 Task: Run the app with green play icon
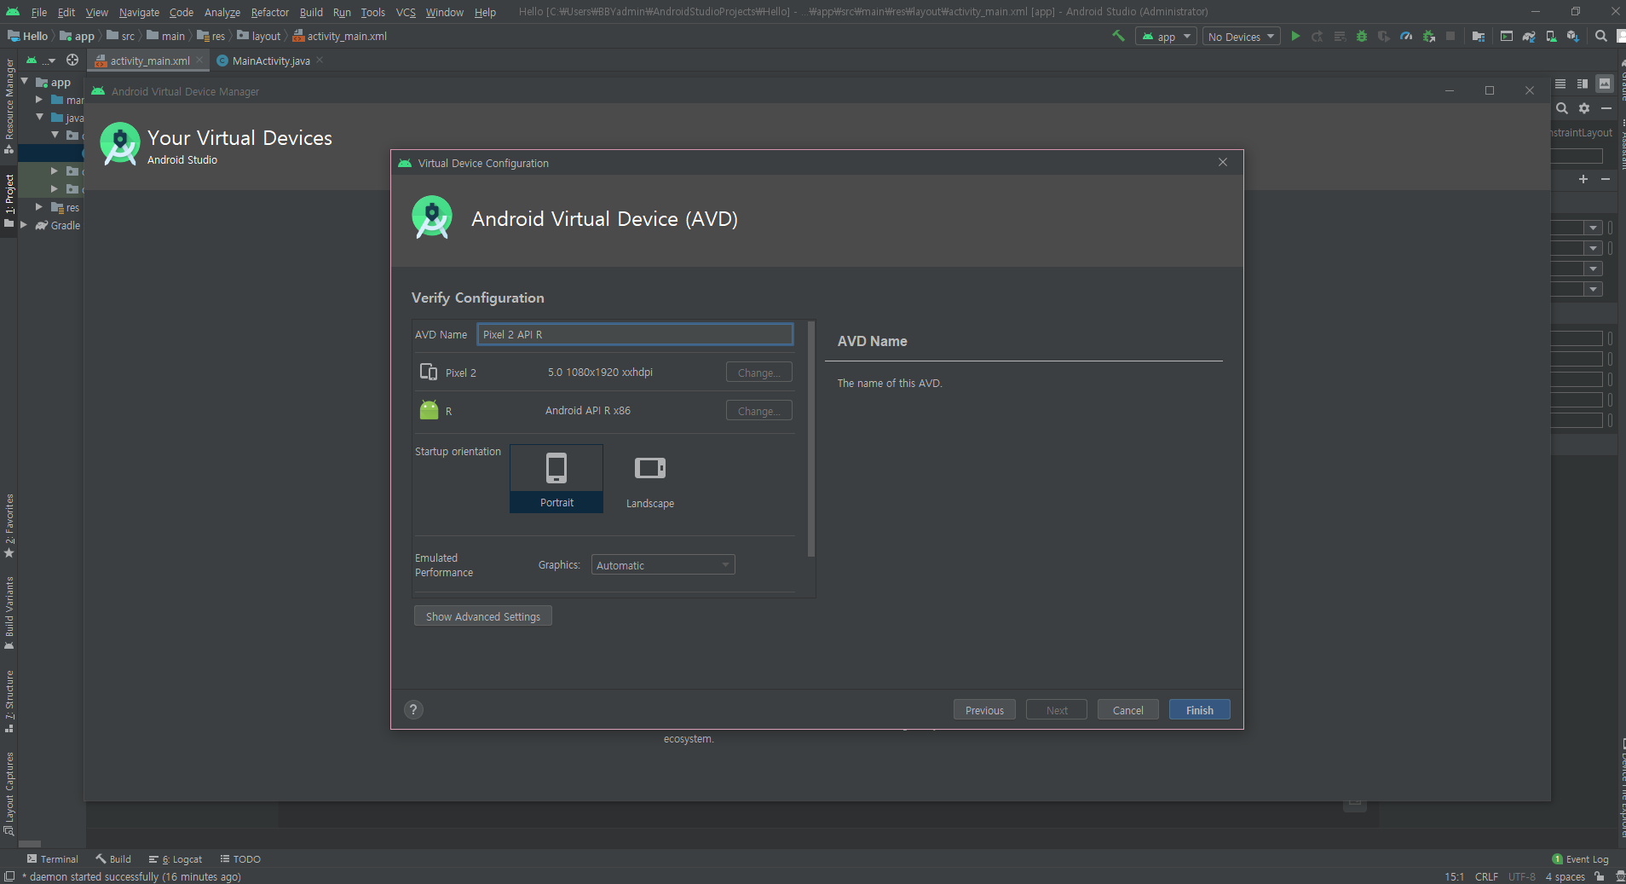(1295, 36)
